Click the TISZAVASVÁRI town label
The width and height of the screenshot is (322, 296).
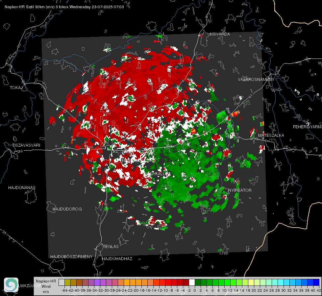[26, 145]
